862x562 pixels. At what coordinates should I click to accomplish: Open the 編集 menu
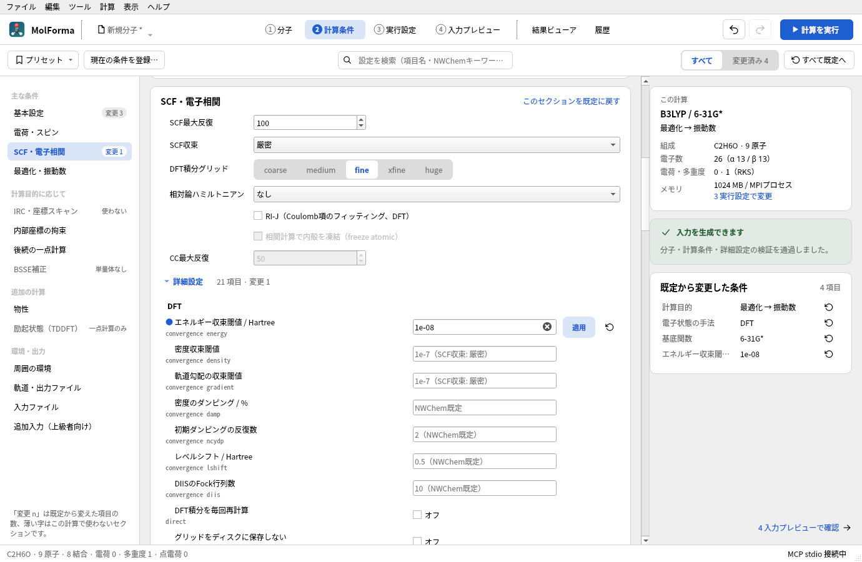(x=52, y=7)
